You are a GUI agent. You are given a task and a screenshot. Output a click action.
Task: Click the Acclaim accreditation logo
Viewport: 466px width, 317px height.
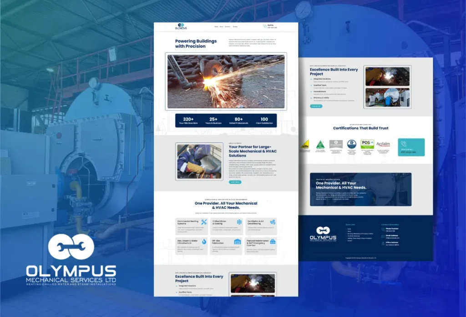pos(383,145)
